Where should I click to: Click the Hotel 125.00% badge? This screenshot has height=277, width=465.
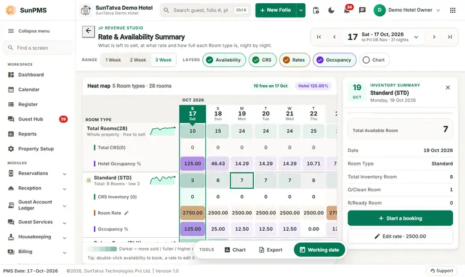pos(313,86)
